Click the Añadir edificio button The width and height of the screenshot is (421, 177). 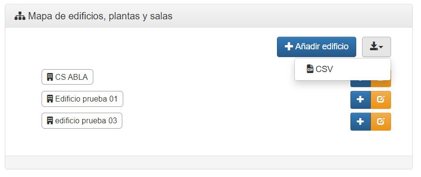tap(317, 47)
